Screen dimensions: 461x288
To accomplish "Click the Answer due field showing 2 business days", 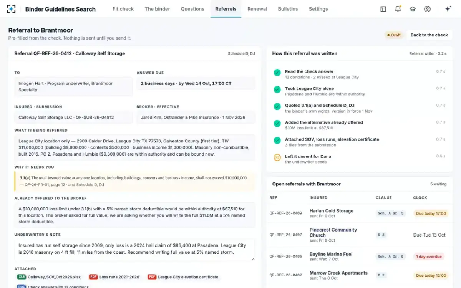I will (x=196, y=83).
